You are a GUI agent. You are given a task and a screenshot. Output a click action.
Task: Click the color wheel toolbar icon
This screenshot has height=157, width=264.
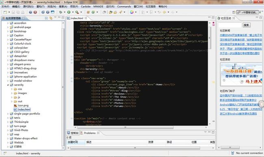coord(132,12)
